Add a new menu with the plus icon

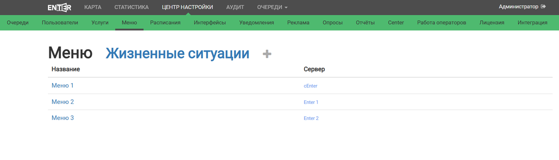pyautogui.click(x=267, y=54)
